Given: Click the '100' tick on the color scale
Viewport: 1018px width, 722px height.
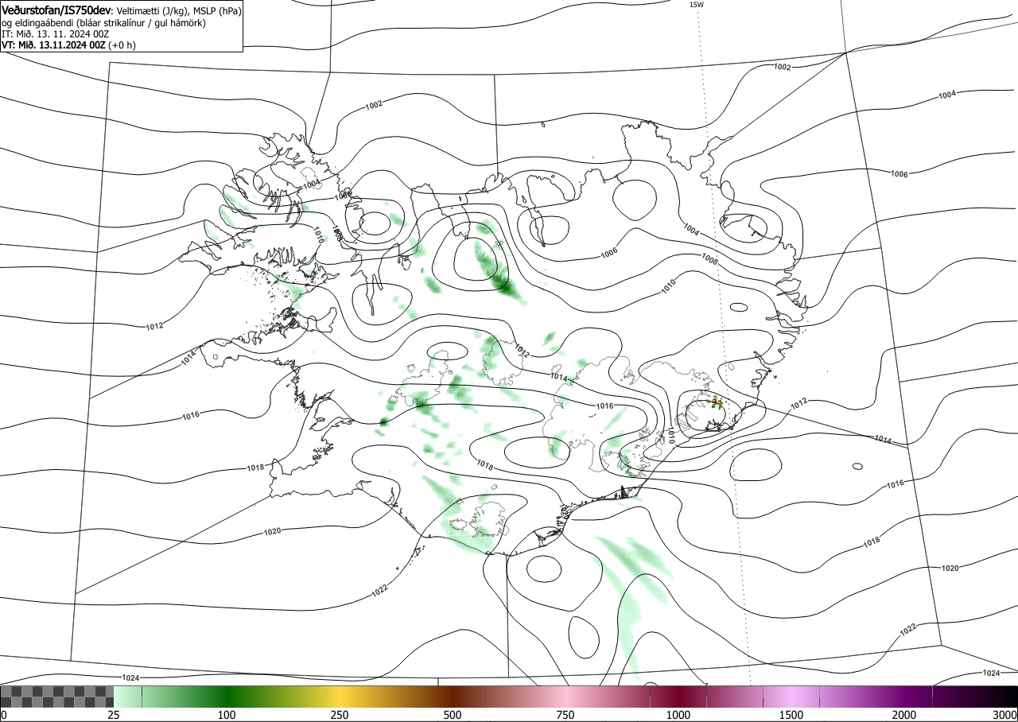Looking at the screenshot, I should [227, 715].
